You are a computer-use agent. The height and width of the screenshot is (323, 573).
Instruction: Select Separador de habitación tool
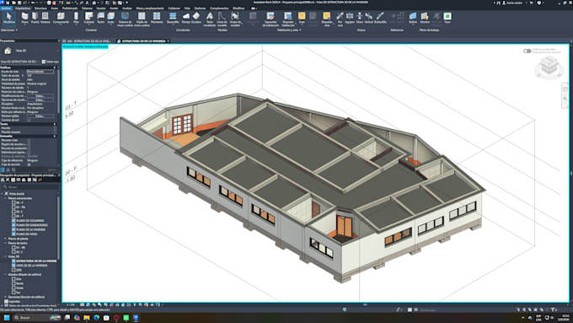[270, 19]
